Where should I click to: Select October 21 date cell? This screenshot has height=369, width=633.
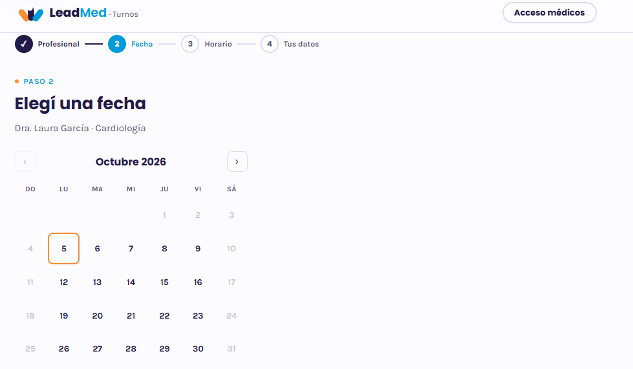pos(131,316)
